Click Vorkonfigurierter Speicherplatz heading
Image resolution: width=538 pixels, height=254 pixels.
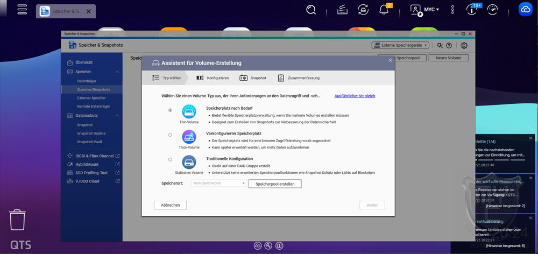(233, 133)
